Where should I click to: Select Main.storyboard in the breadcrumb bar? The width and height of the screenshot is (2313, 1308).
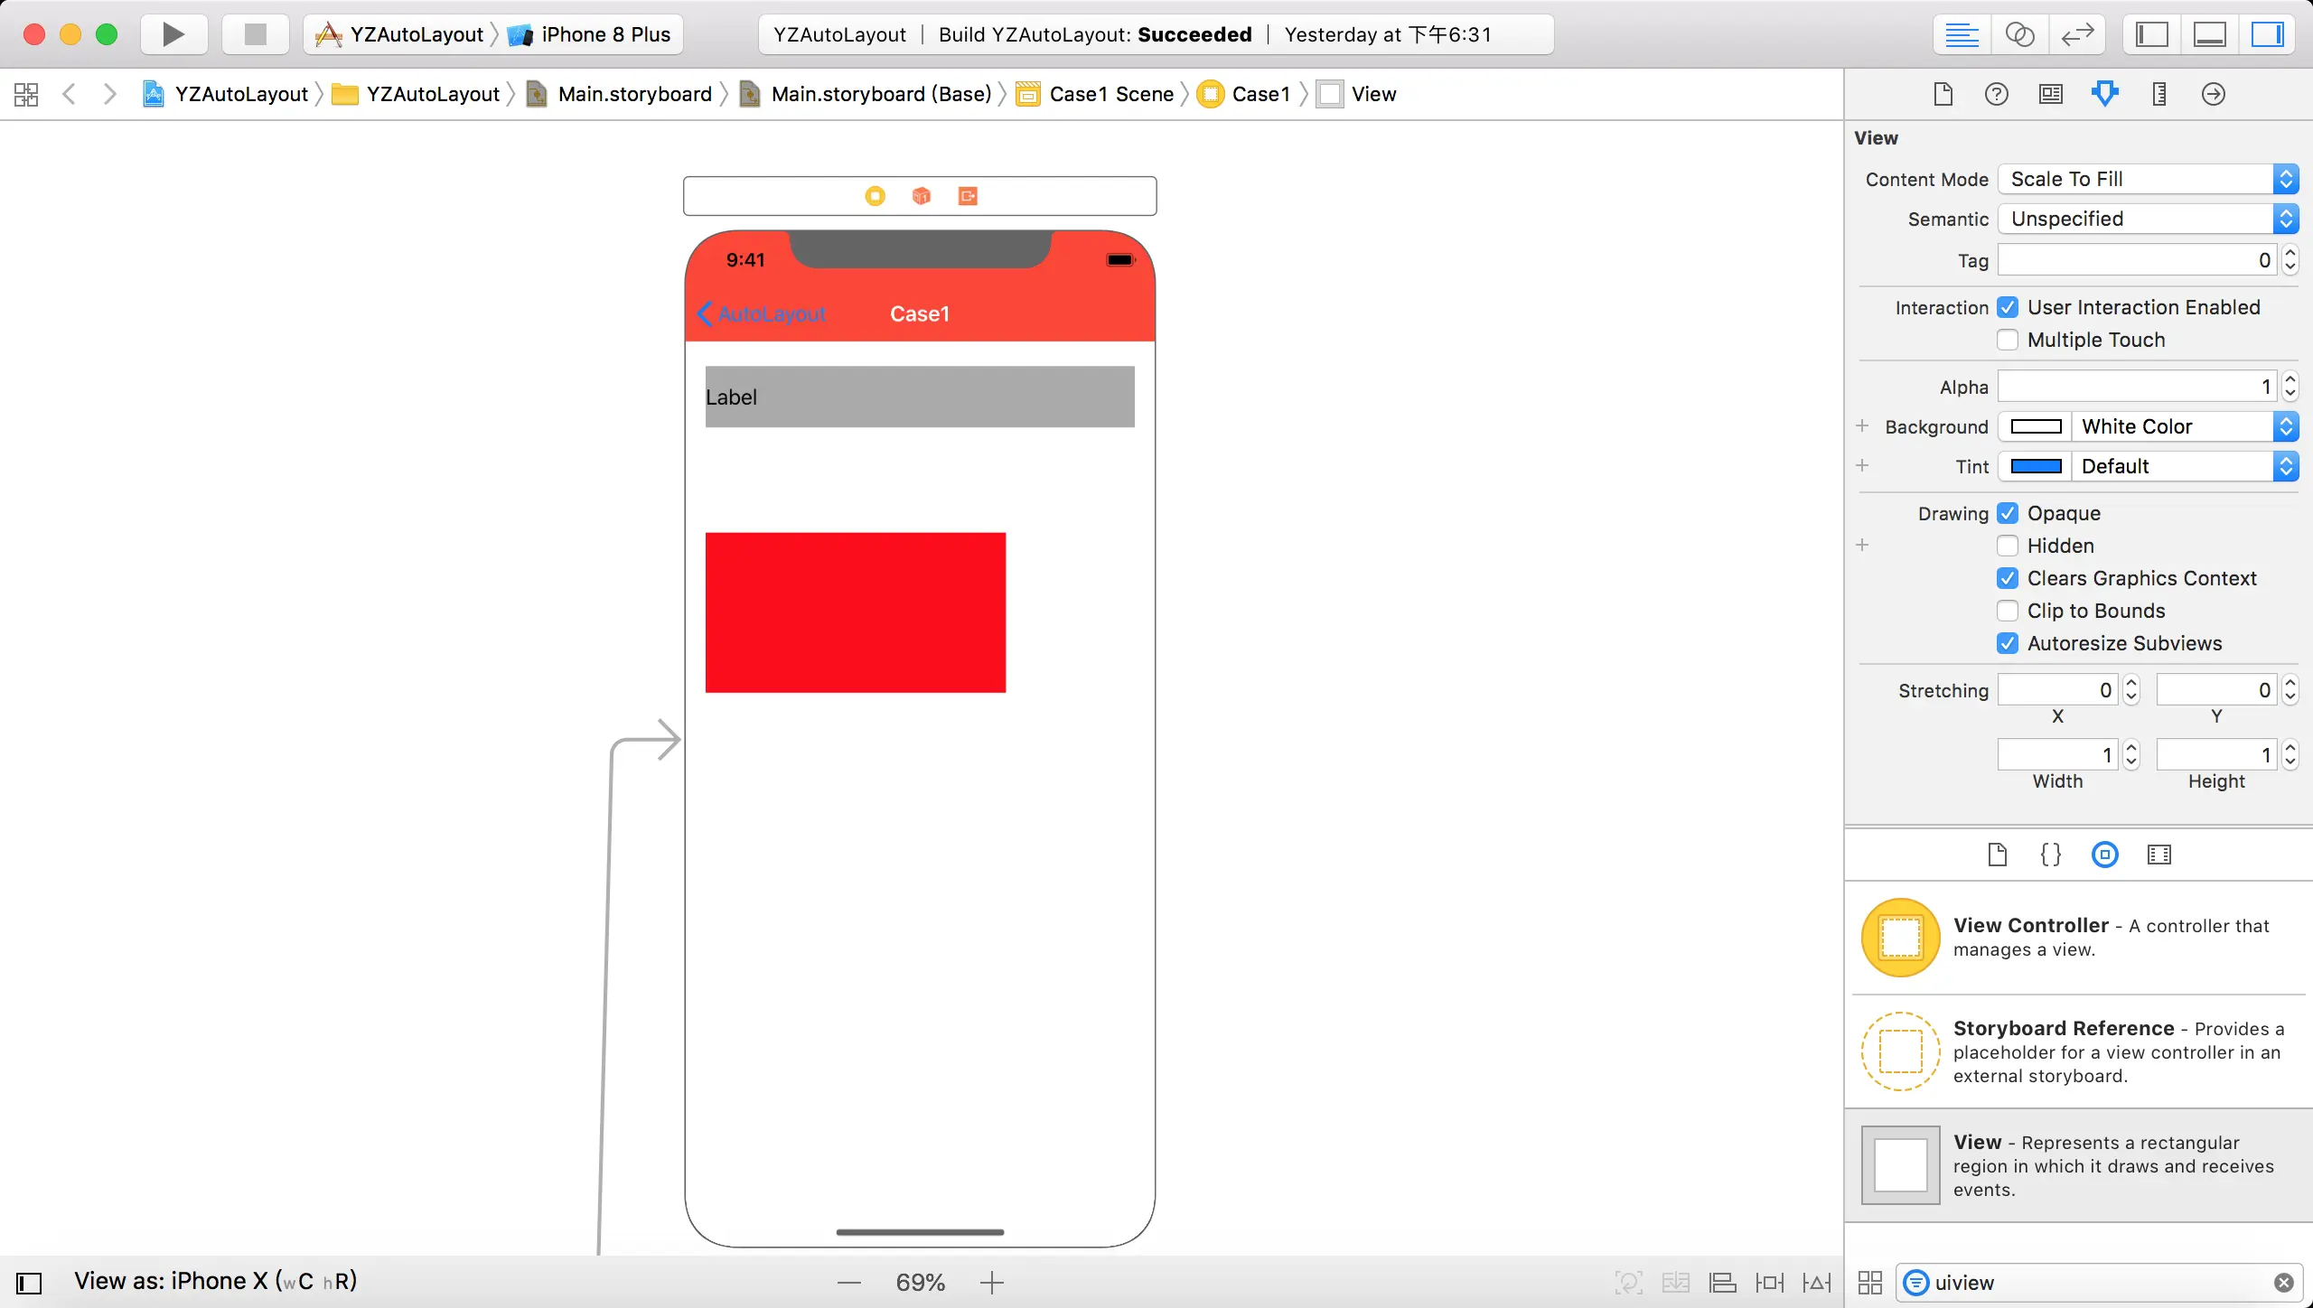tap(634, 94)
